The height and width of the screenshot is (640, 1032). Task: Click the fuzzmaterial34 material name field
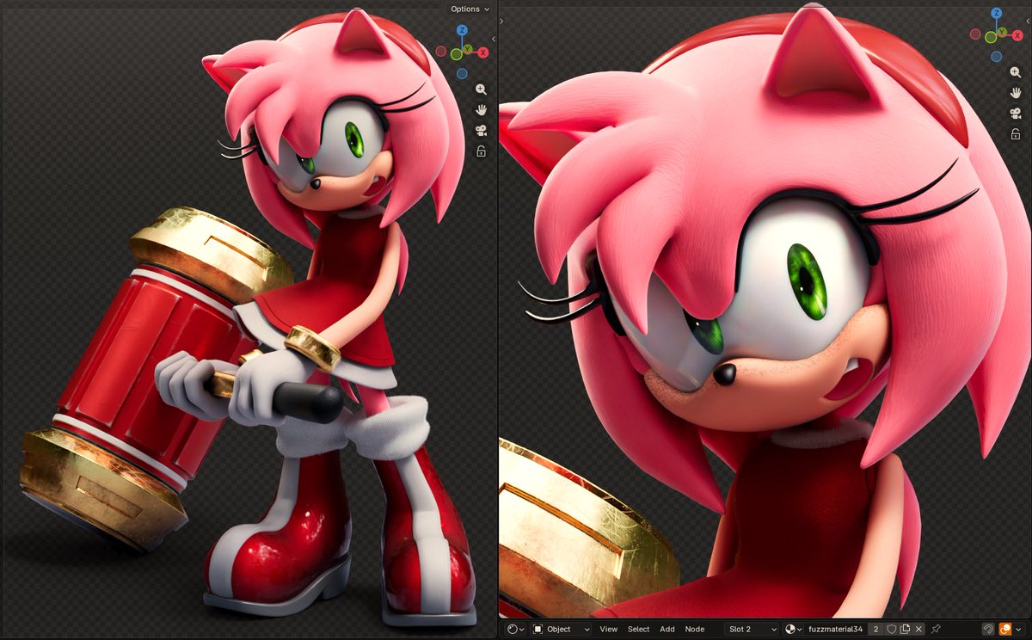836,629
